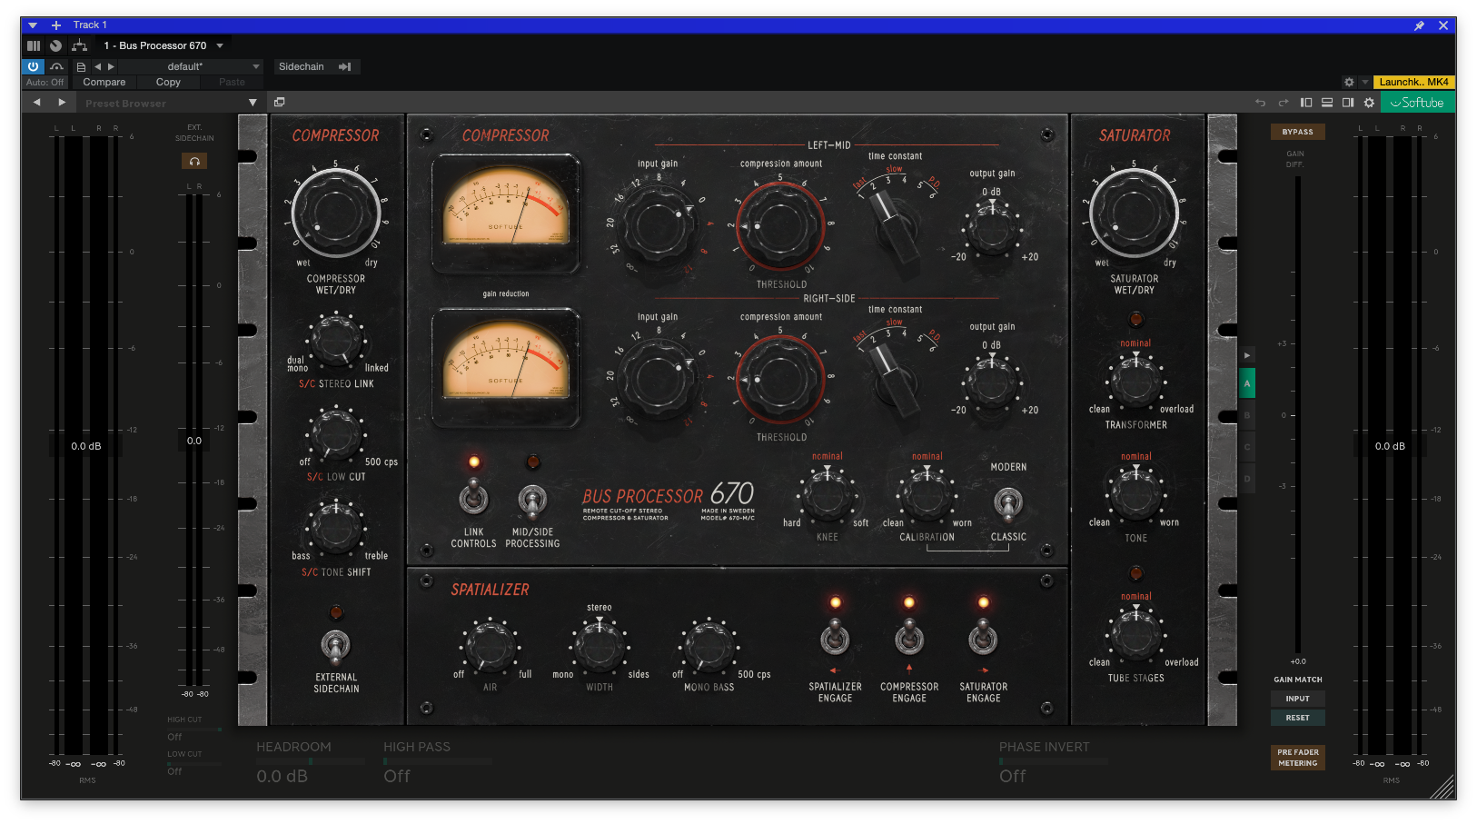Screen dimensions: 1477x824
Task: Click the HEADROOM 0.0 dB value
Action: point(283,776)
